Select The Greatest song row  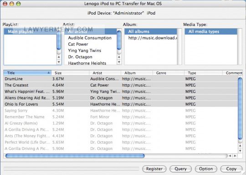tap(120, 85)
